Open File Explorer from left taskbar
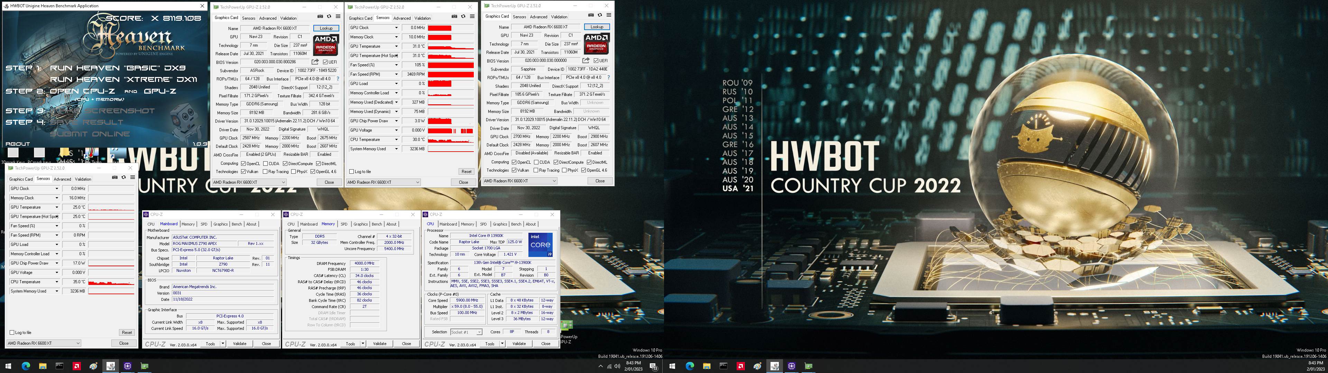This screenshot has height=373, width=1328. [x=42, y=366]
